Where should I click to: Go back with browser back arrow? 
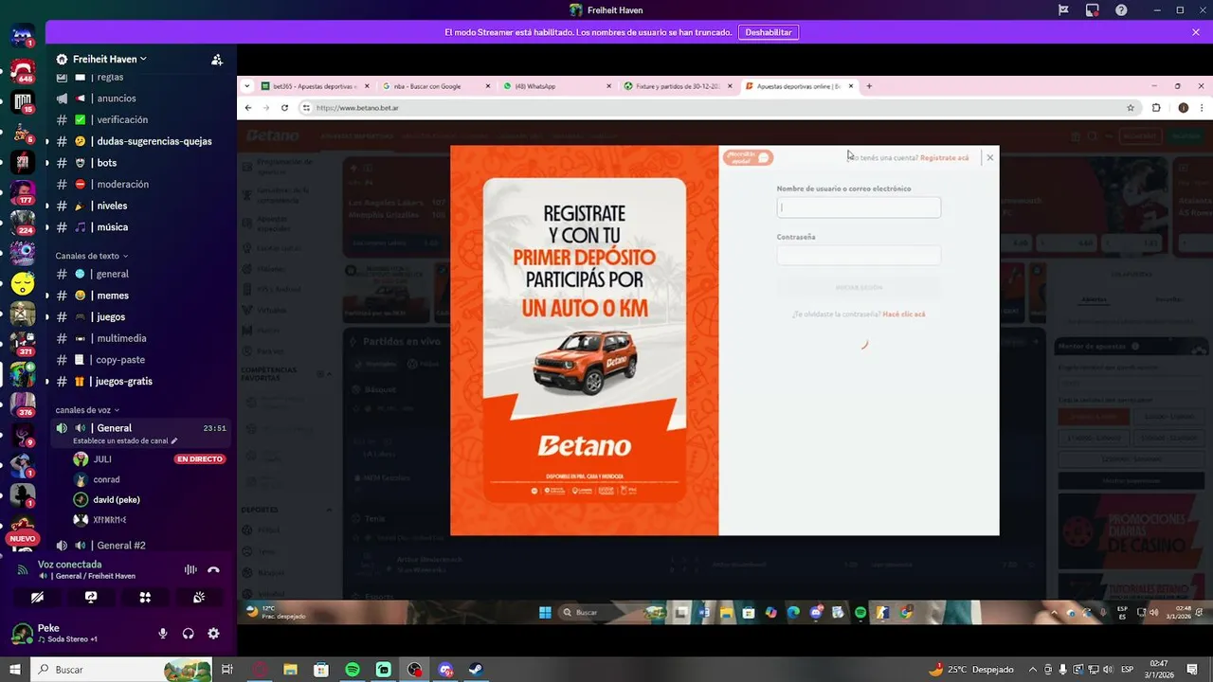[248, 108]
